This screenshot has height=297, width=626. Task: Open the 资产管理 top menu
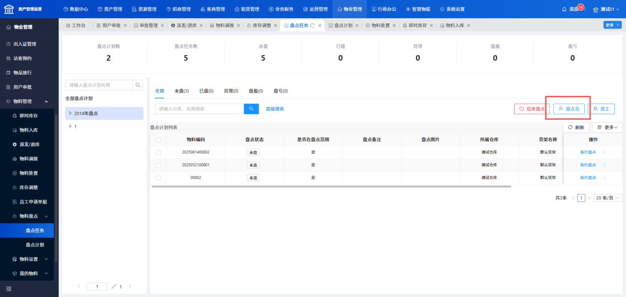tap(110, 9)
